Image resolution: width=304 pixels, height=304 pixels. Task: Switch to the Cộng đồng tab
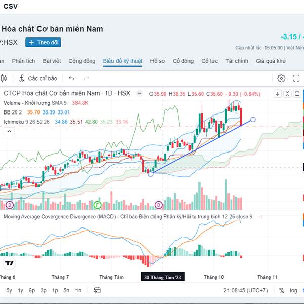point(82,61)
